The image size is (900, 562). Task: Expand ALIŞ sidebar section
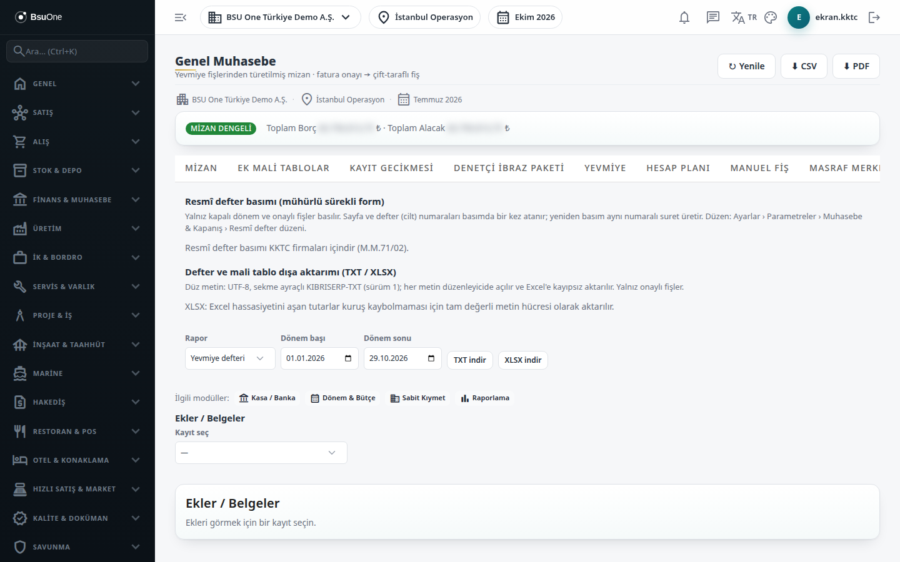pyautogui.click(x=77, y=142)
